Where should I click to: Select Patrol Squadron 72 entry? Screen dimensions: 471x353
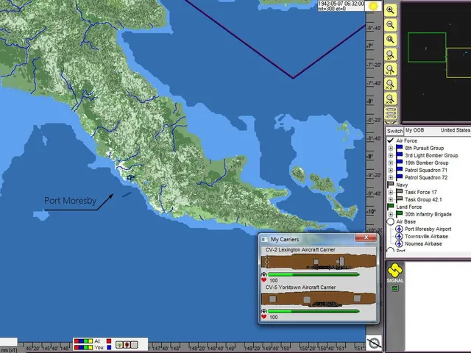click(426, 177)
